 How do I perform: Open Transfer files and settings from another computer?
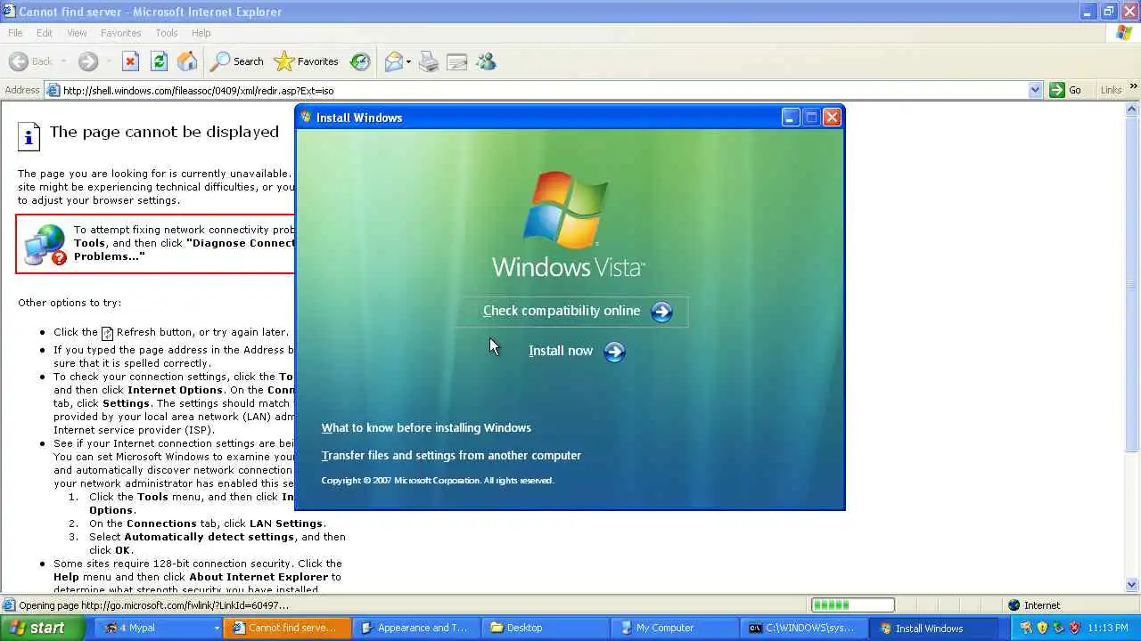[451, 456]
